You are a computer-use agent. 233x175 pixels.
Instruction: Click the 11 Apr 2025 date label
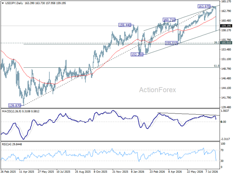(x=27, y=172)
